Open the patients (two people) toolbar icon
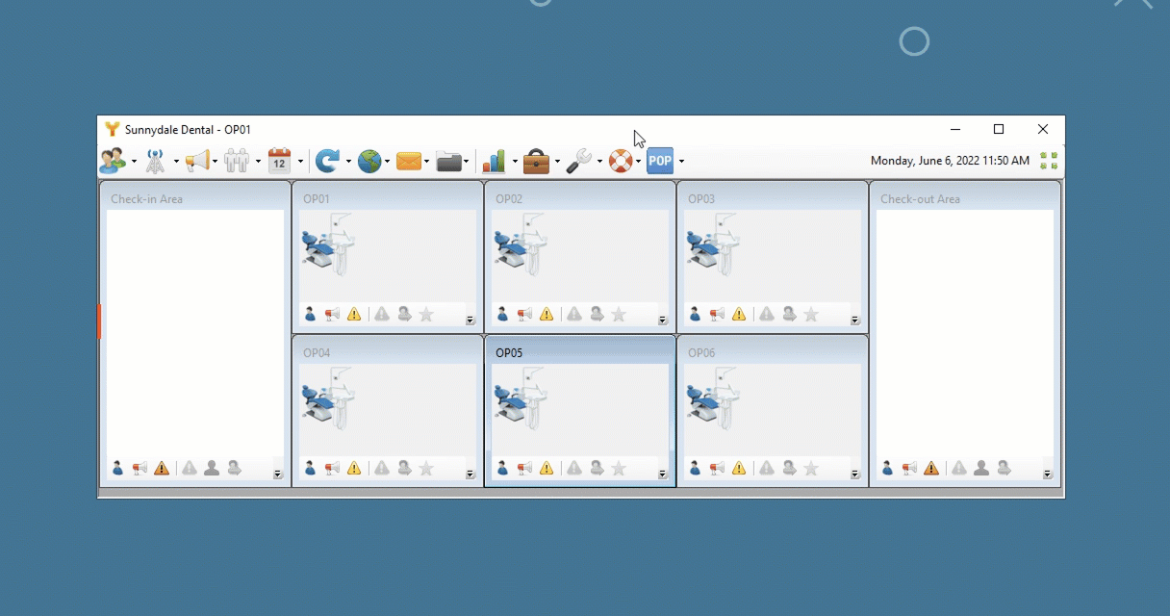The image size is (1170, 616). tap(113, 161)
